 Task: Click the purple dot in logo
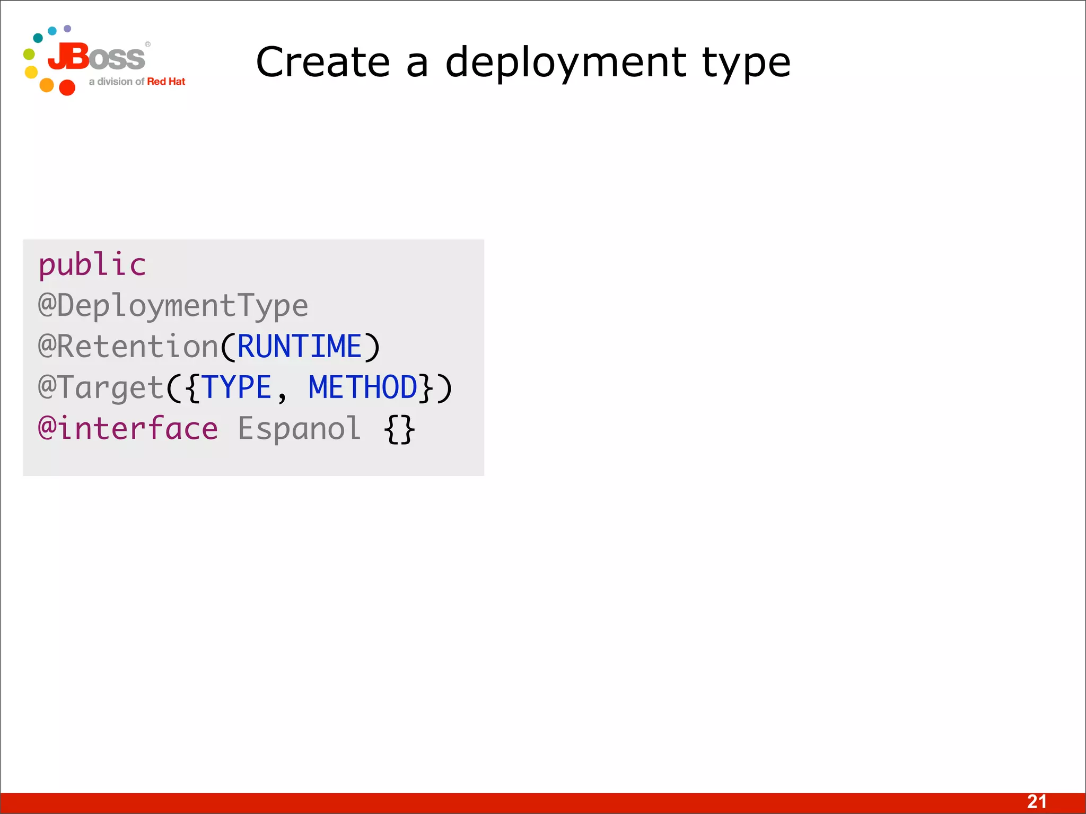(67, 28)
